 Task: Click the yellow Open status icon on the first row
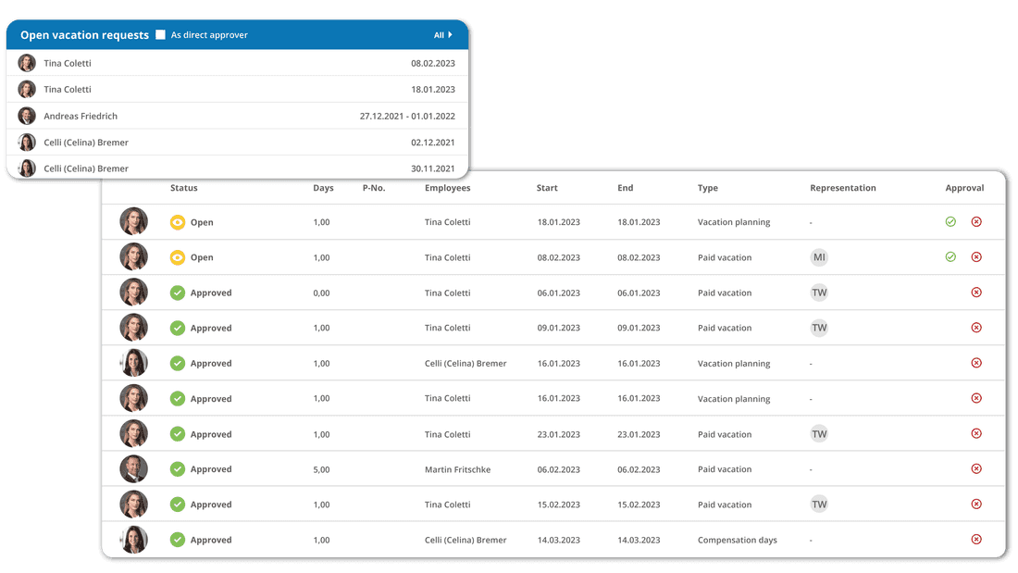pos(178,221)
